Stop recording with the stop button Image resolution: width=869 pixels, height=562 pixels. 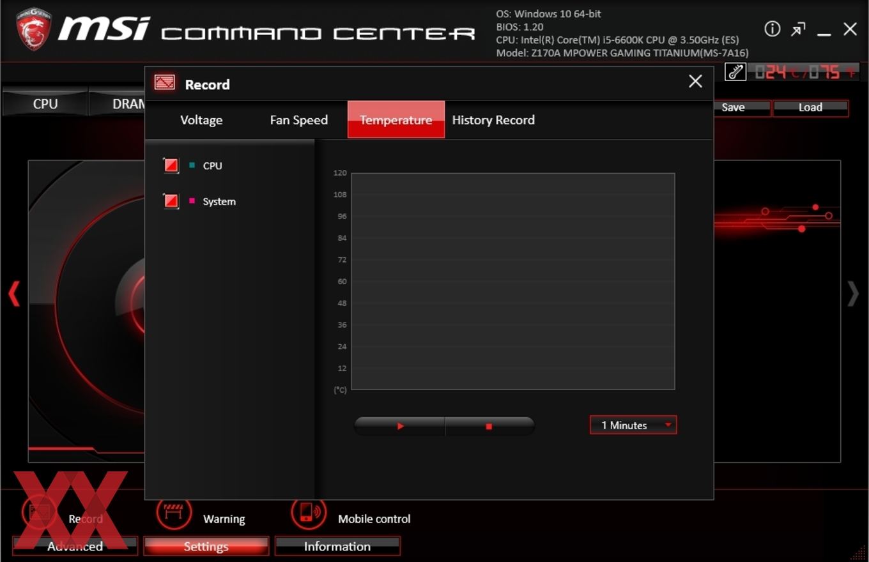coord(489,426)
